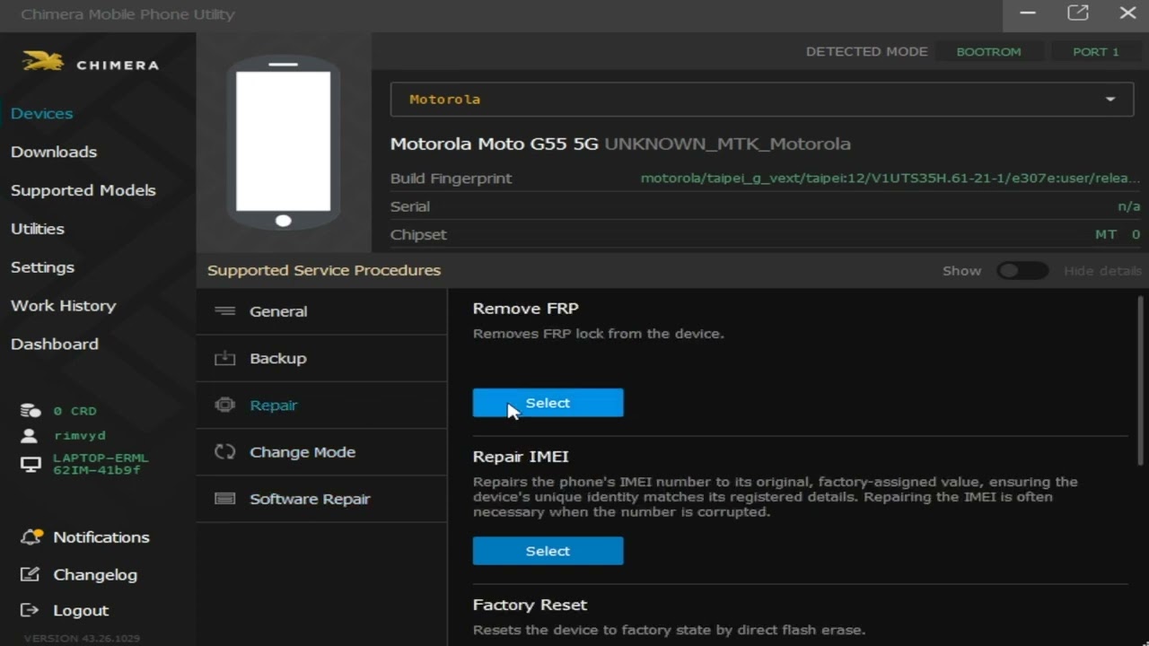Click the Remove FRP heading
Image resolution: width=1149 pixels, height=646 pixels.
coord(525,308)
